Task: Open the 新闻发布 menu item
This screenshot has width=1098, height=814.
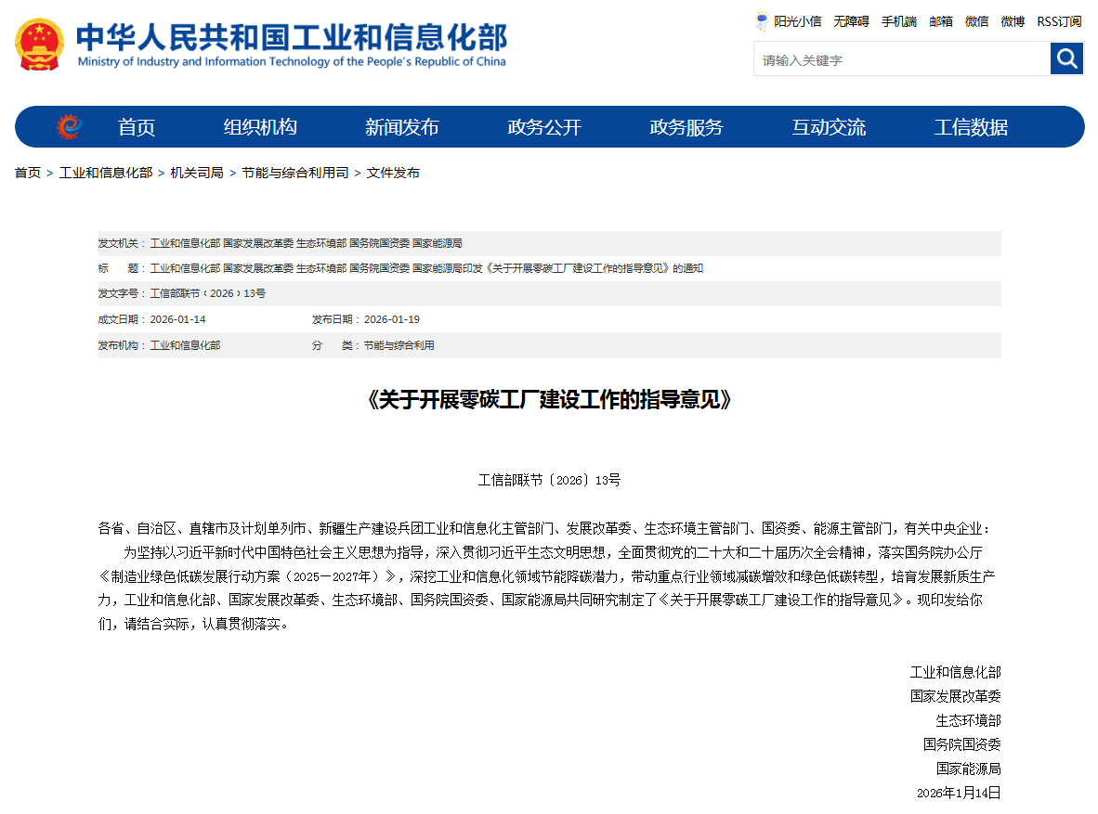Action: pyautogui.click(x=401, y=127)
